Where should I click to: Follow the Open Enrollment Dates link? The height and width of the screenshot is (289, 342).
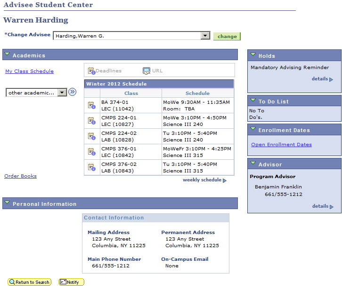(x=281, y=145)
